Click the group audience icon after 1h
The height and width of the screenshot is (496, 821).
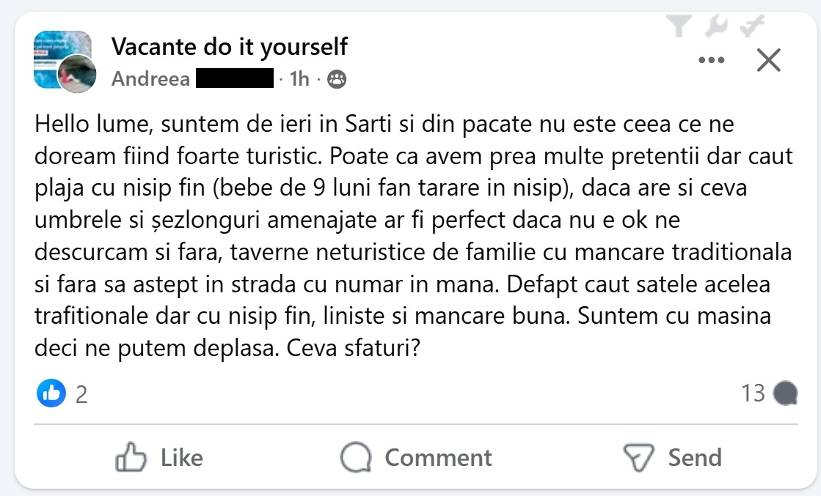click(x=337, y=79)
